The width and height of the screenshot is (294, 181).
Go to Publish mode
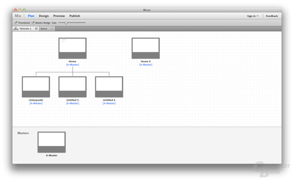point(74,16)
